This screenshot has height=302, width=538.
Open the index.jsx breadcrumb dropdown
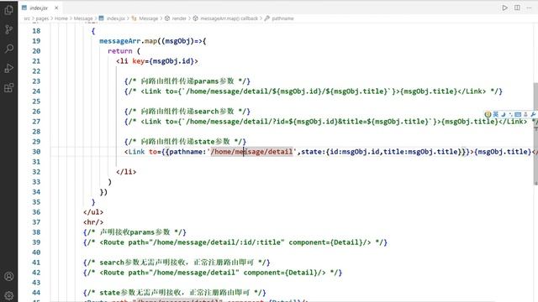click(x=112, y=18)
